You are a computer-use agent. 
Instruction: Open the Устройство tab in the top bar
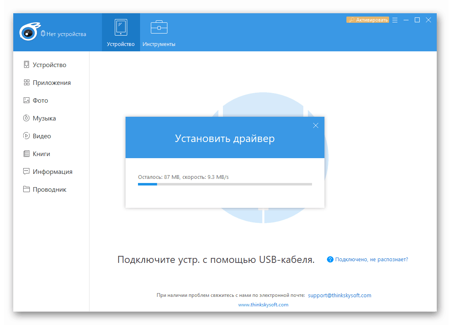(x=121, y=32)
